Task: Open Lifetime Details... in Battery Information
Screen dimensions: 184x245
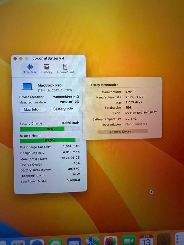Action: pos(122,131)
